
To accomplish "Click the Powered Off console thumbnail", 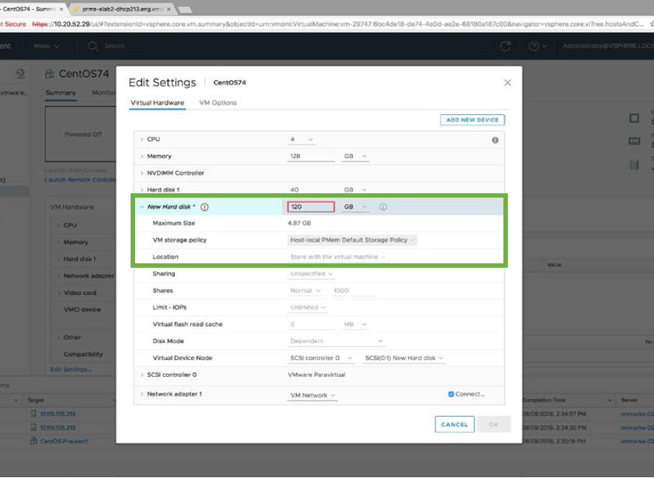I will tap(80, 134).
